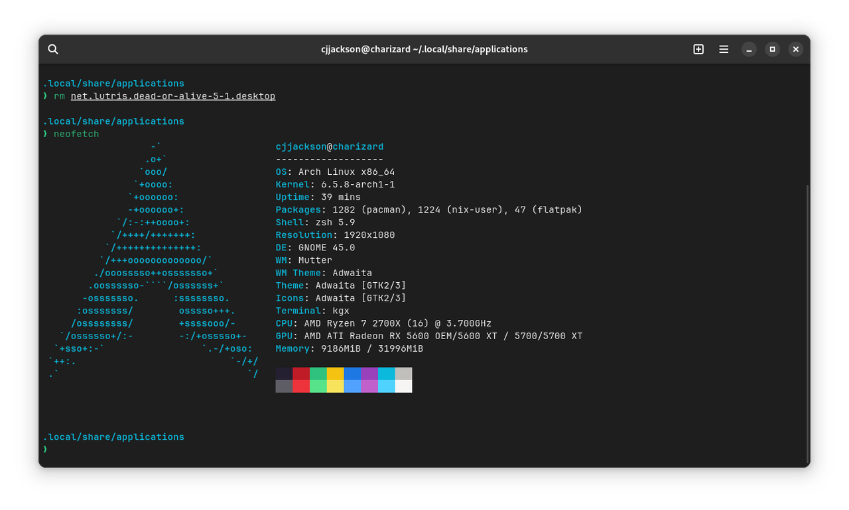
Task: Click the Kernel value 6.5.8-arch1-1
Action: [358, 185]
